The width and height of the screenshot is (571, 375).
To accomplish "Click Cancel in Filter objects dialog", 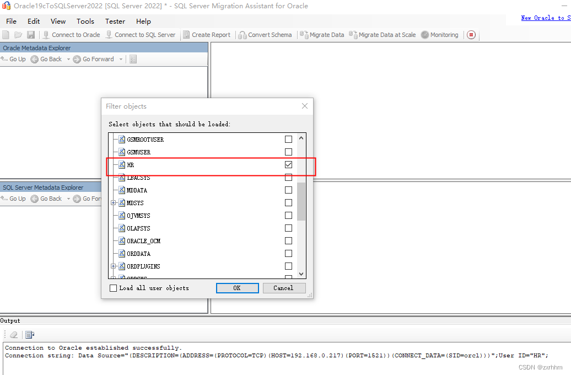I will click(284, 288).
